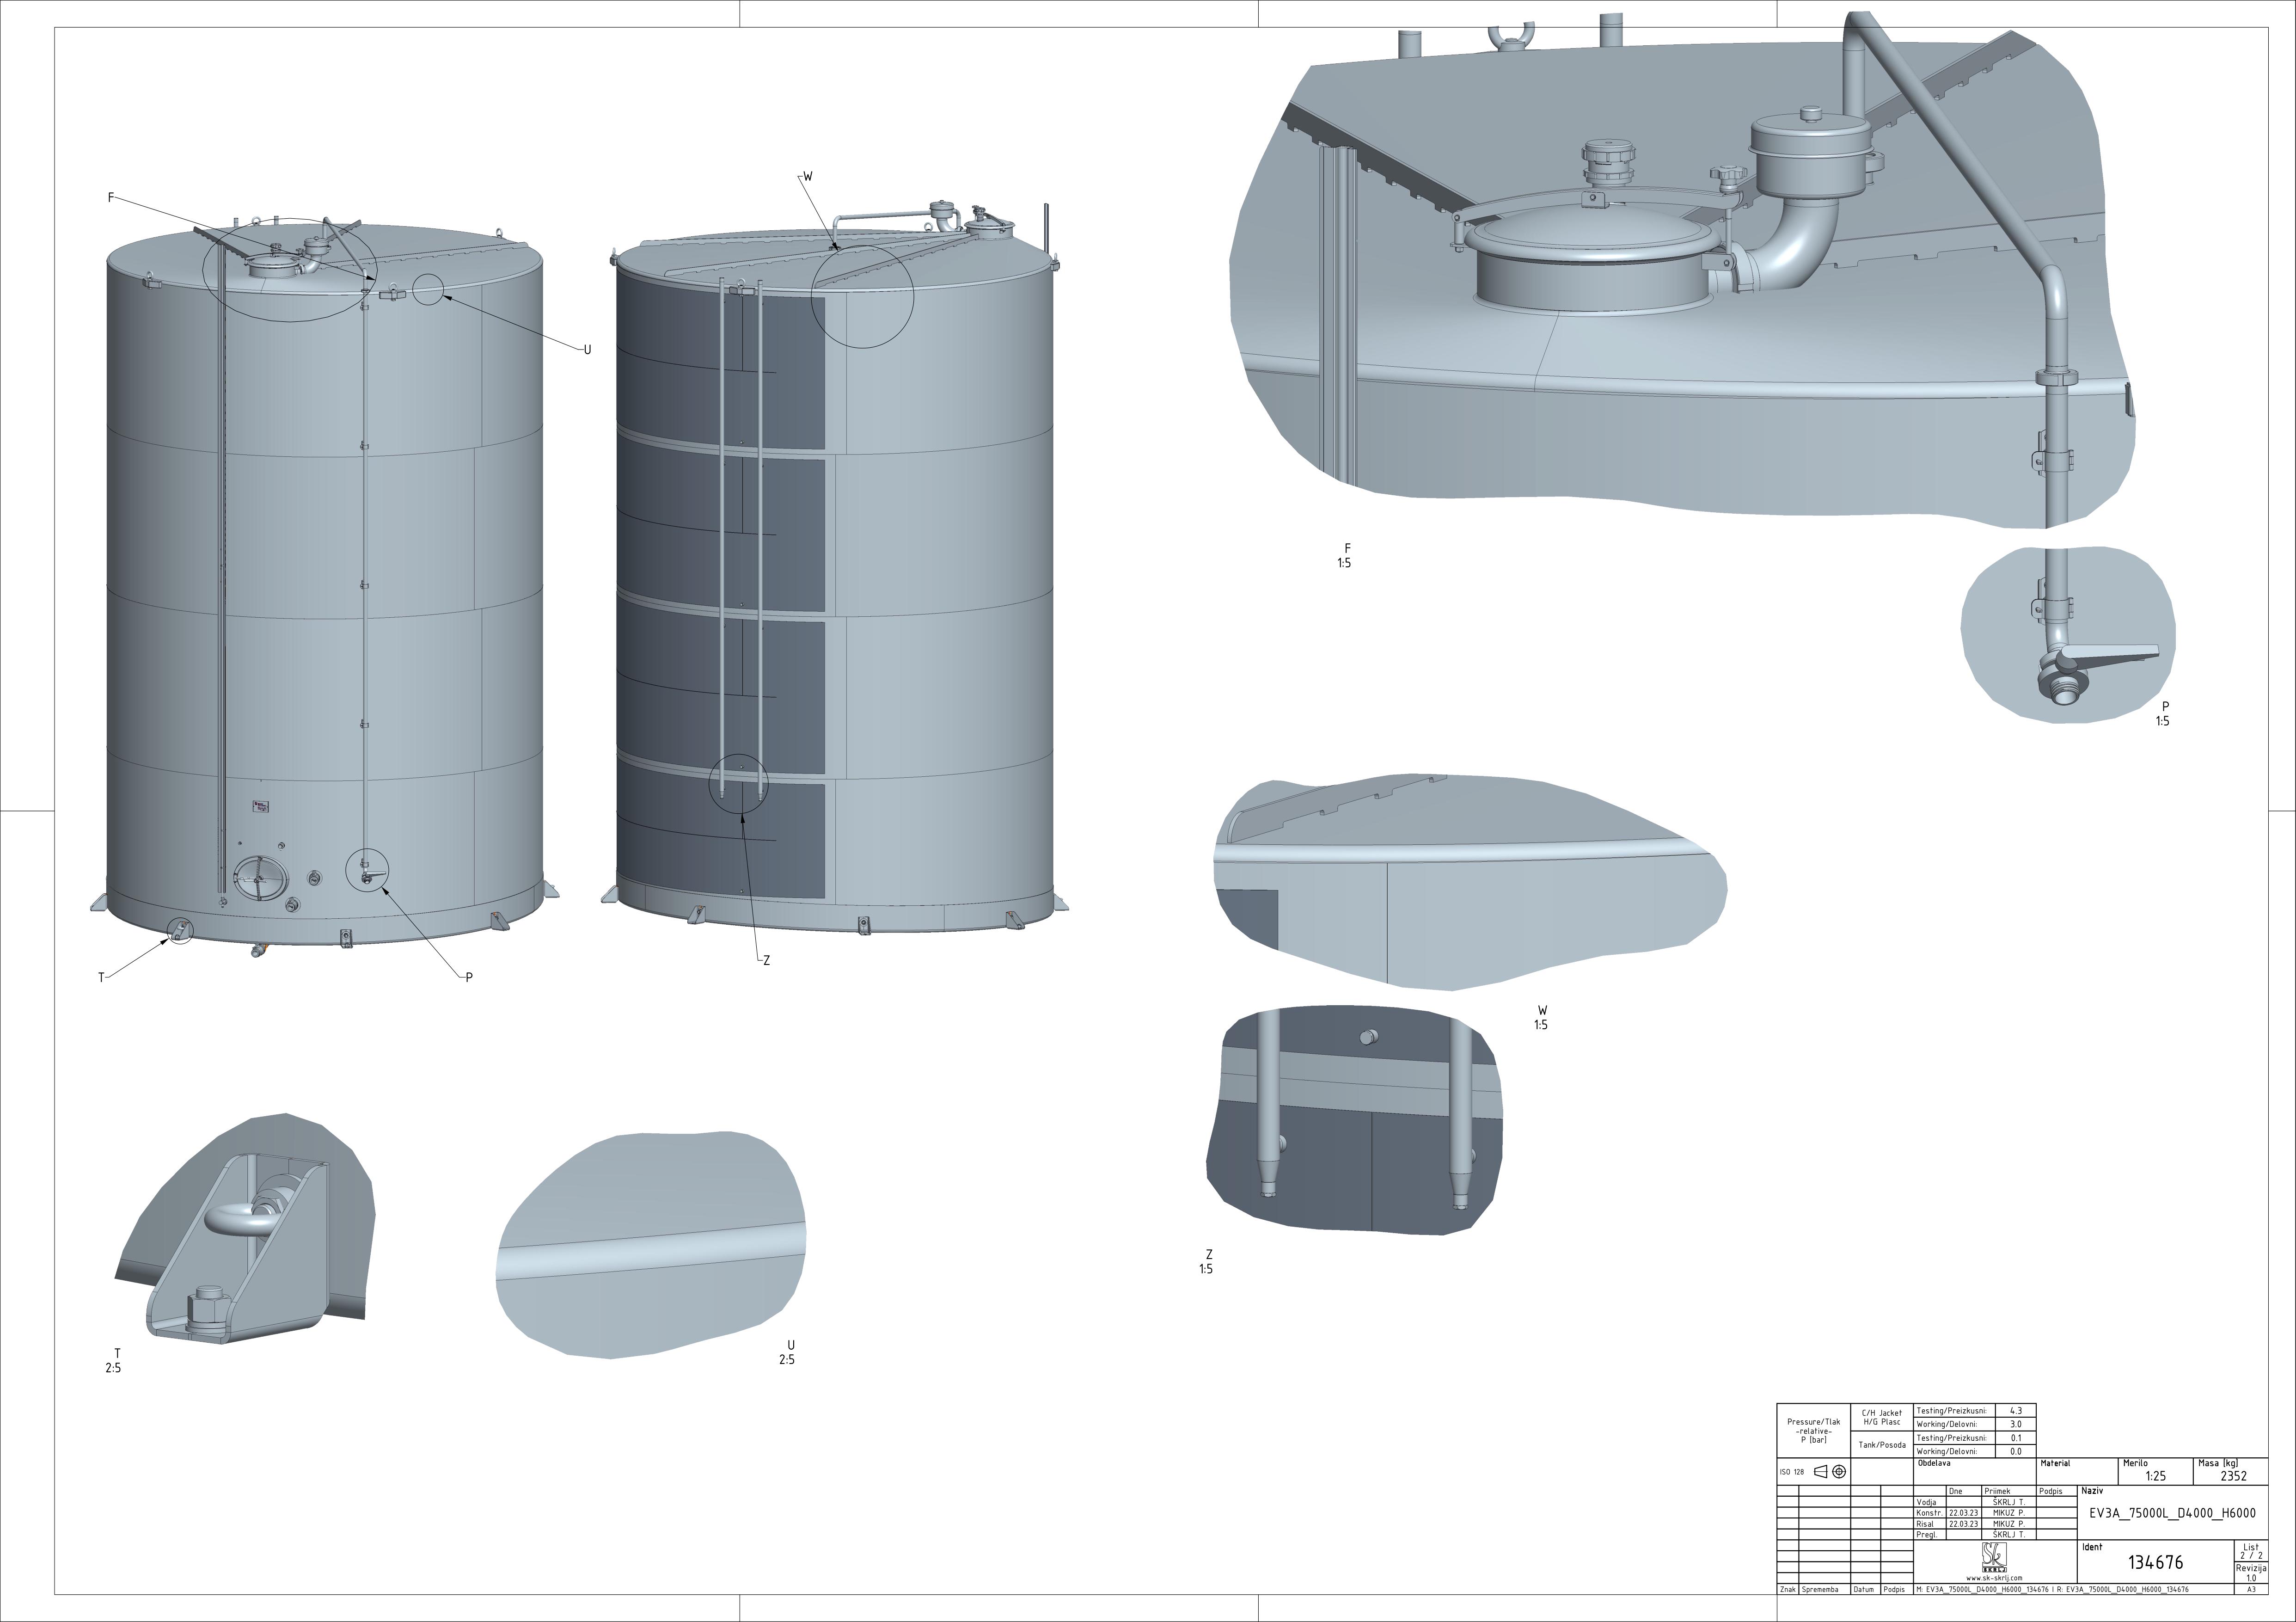
Task: Click the projection cone symbol beside ISO 128
Action: (1821, 1472)
